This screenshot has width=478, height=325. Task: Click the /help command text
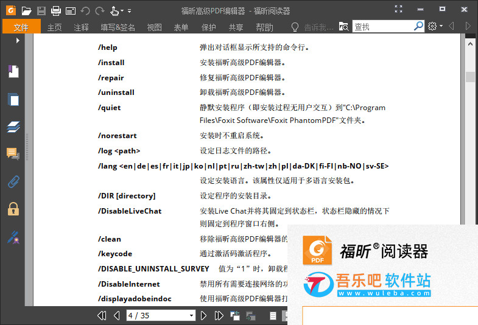coord(108,47)
